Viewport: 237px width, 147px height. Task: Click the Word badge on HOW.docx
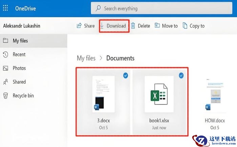(x=208, y=107)
